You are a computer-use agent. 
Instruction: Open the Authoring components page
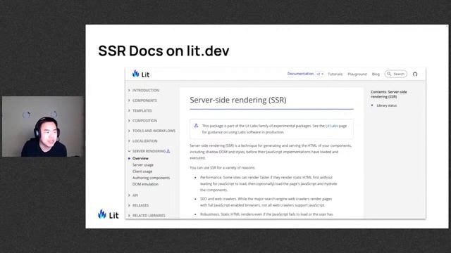tap(152, 178)
